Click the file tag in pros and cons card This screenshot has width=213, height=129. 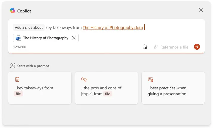pos(107,94)
